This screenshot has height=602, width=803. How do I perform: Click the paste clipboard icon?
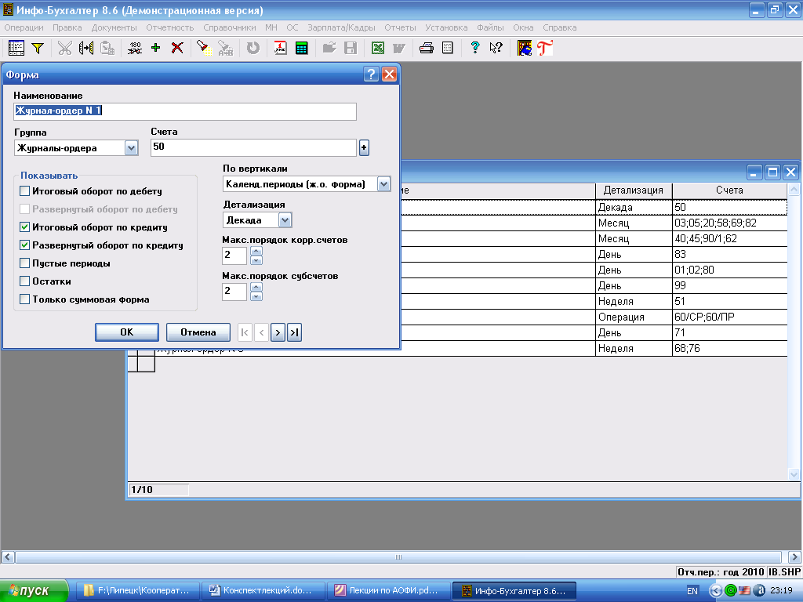click(x=107, y=48)
